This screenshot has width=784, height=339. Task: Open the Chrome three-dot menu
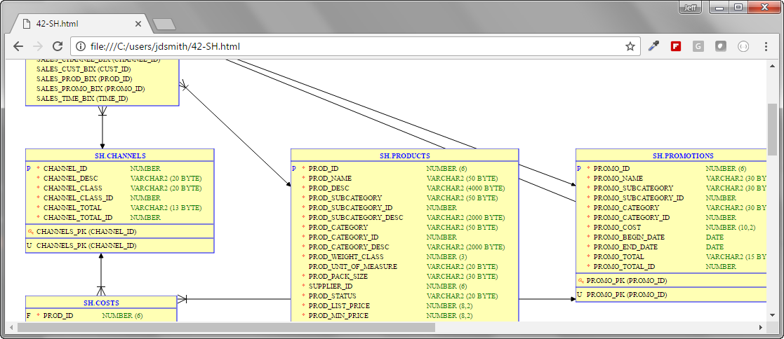coord(765,46)
